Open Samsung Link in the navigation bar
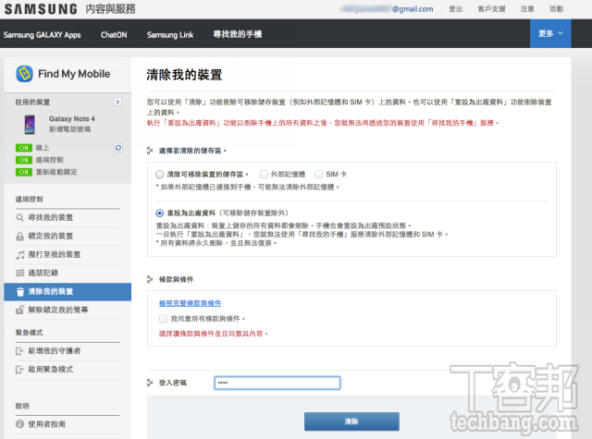 (x=170, y=35)
